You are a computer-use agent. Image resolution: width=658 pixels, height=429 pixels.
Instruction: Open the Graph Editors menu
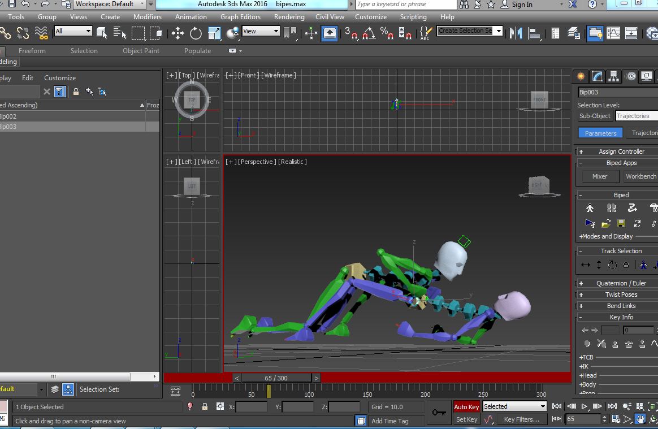pyautogui.click(x=240, y=17)
